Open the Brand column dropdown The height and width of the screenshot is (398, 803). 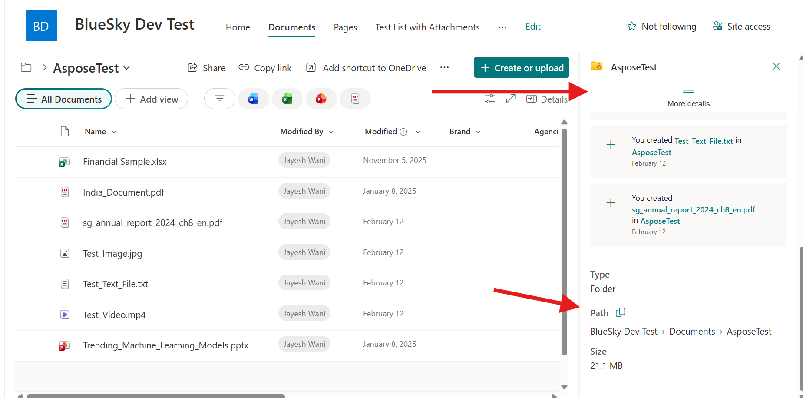pyautogui.click(x=478, y=132)
